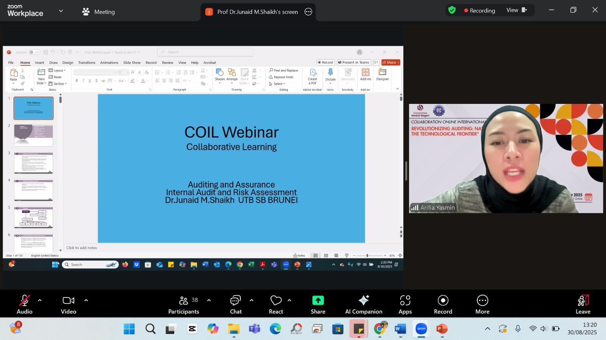Open the Chat panel
Viewport: 606px width, 340px height.
coord(236,304)
